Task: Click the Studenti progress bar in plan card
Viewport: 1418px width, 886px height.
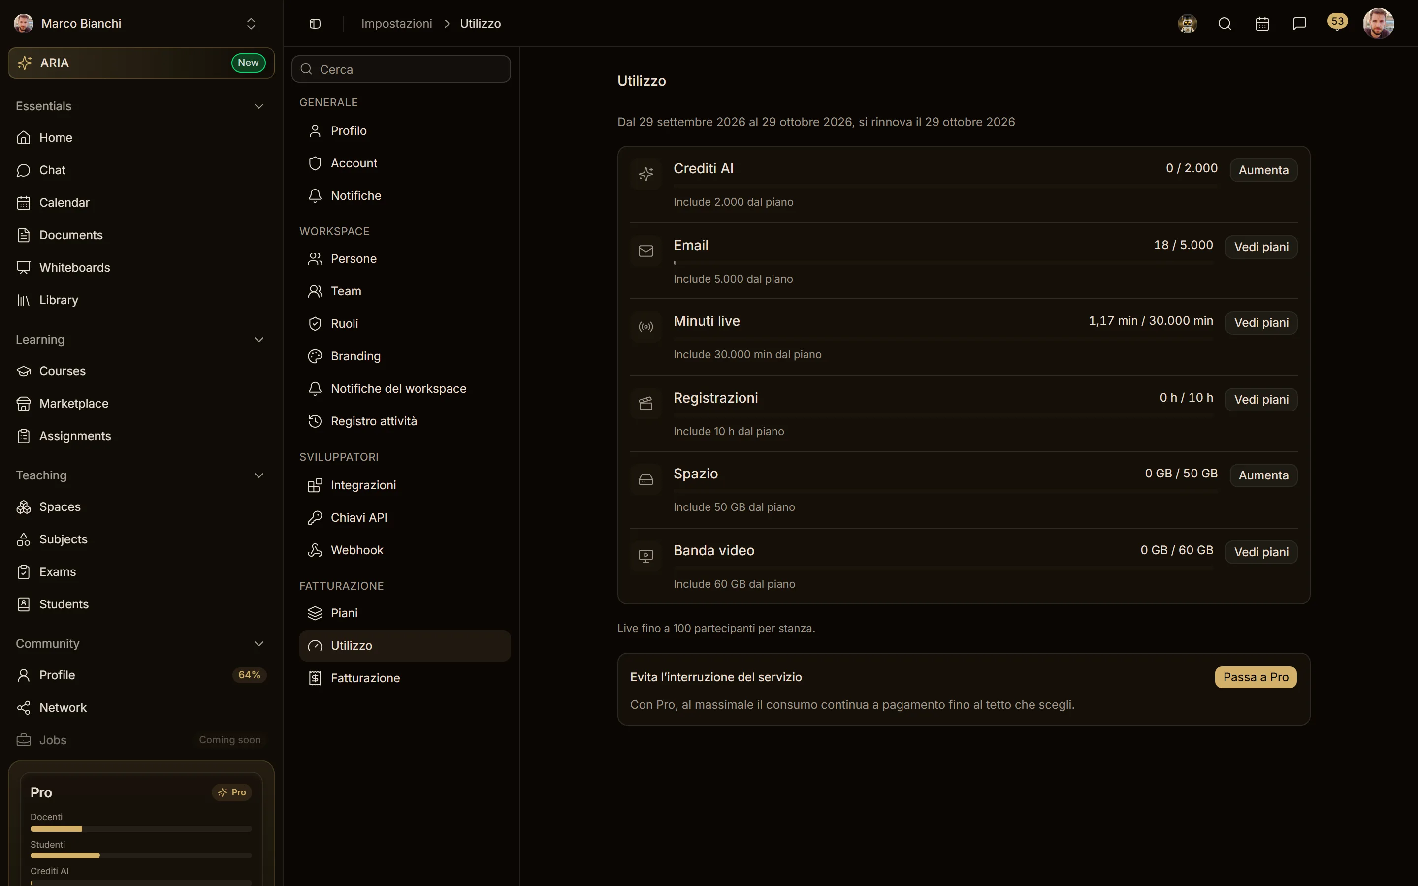Action: coord(141,855)
